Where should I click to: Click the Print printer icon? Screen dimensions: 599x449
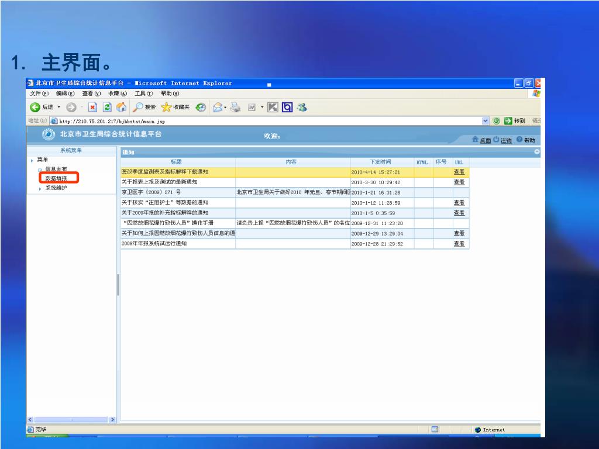236,108
